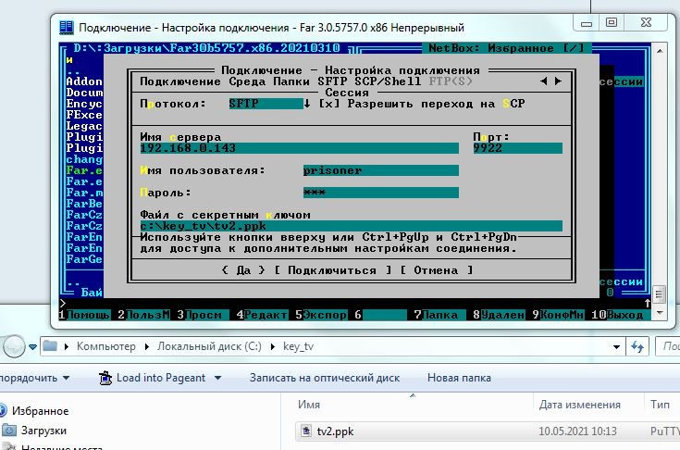This screenshot has width=680, height=450.
Task: Click the left arrow of tab scroller
Action: click(x=544, y=81)
